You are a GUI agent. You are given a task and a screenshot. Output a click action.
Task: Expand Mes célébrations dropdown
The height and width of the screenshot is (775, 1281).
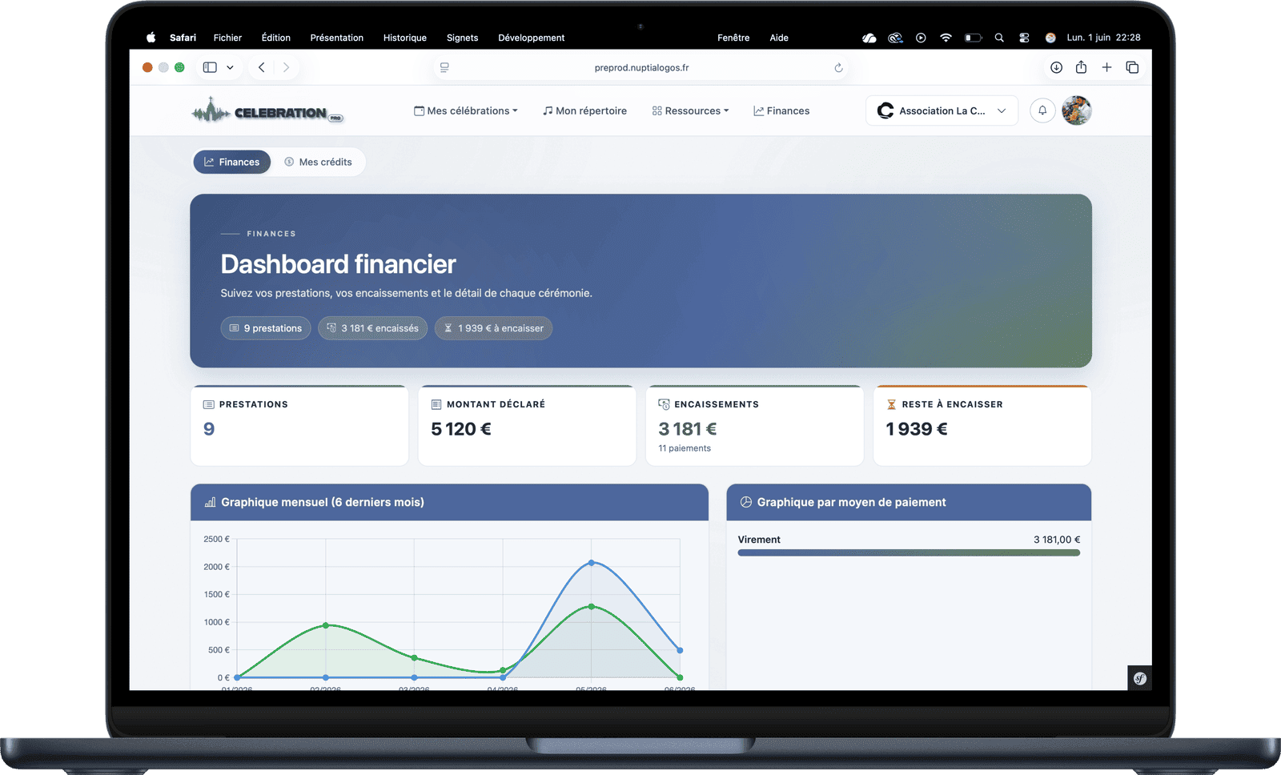tap(466, 110)
